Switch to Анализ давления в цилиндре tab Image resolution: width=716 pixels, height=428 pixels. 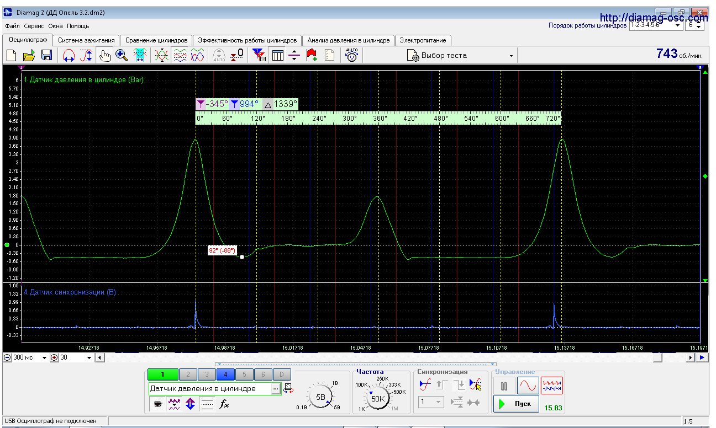pos(349,40)
